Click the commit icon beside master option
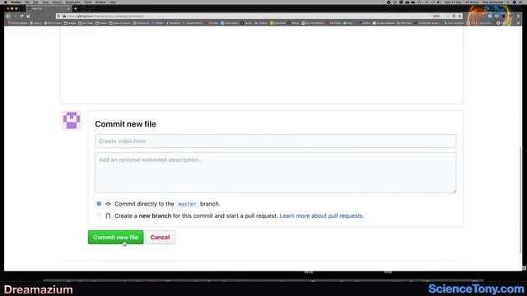Screen dimensions: 527x296 (108, 204)
